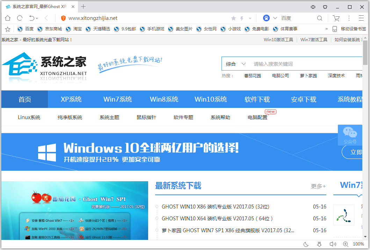Screen dimensions: 370x250
Task: Open 移动设备书签 mobile bookmarks icon
Action: pyautogui.click(x=335, y=29)
